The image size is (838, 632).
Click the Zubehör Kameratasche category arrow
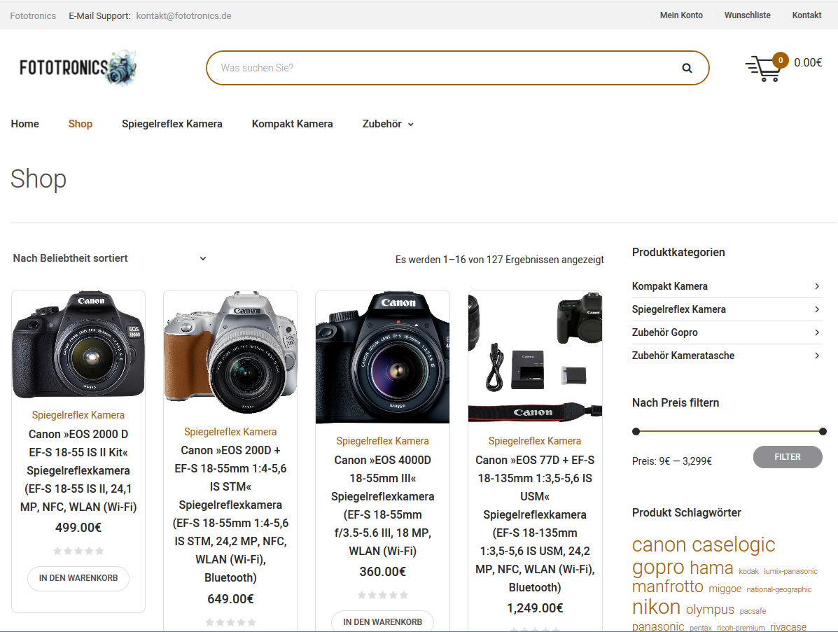point(816,356)
